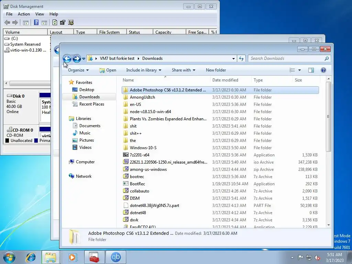Launch Internet Explorer from taskbar
The image size is (352, 264).
[31, 257]
